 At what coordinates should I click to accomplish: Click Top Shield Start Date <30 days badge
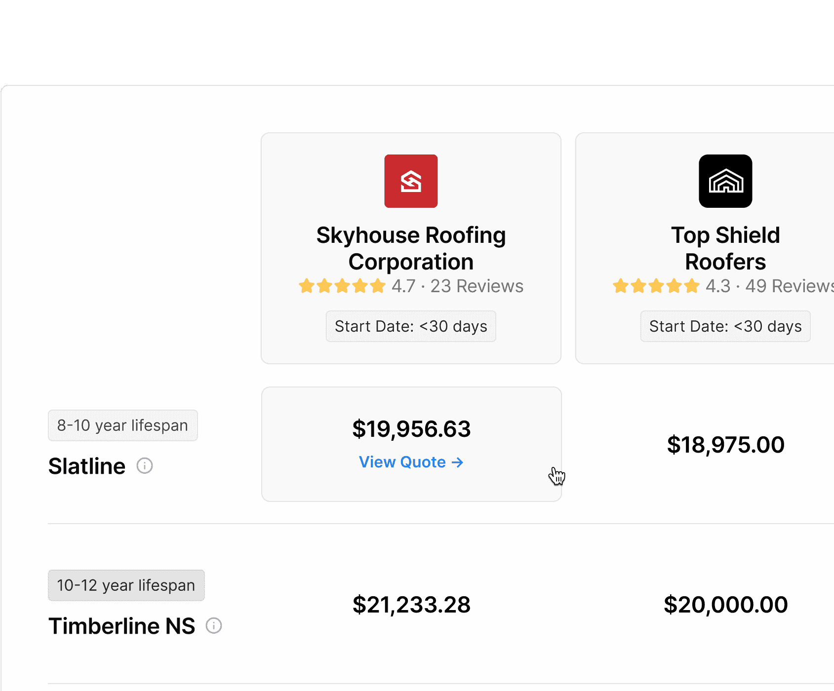[x=725, y=326]
